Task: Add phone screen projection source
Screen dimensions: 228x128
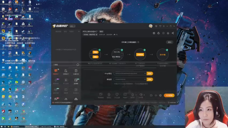Action: click(x=117, y=96)
